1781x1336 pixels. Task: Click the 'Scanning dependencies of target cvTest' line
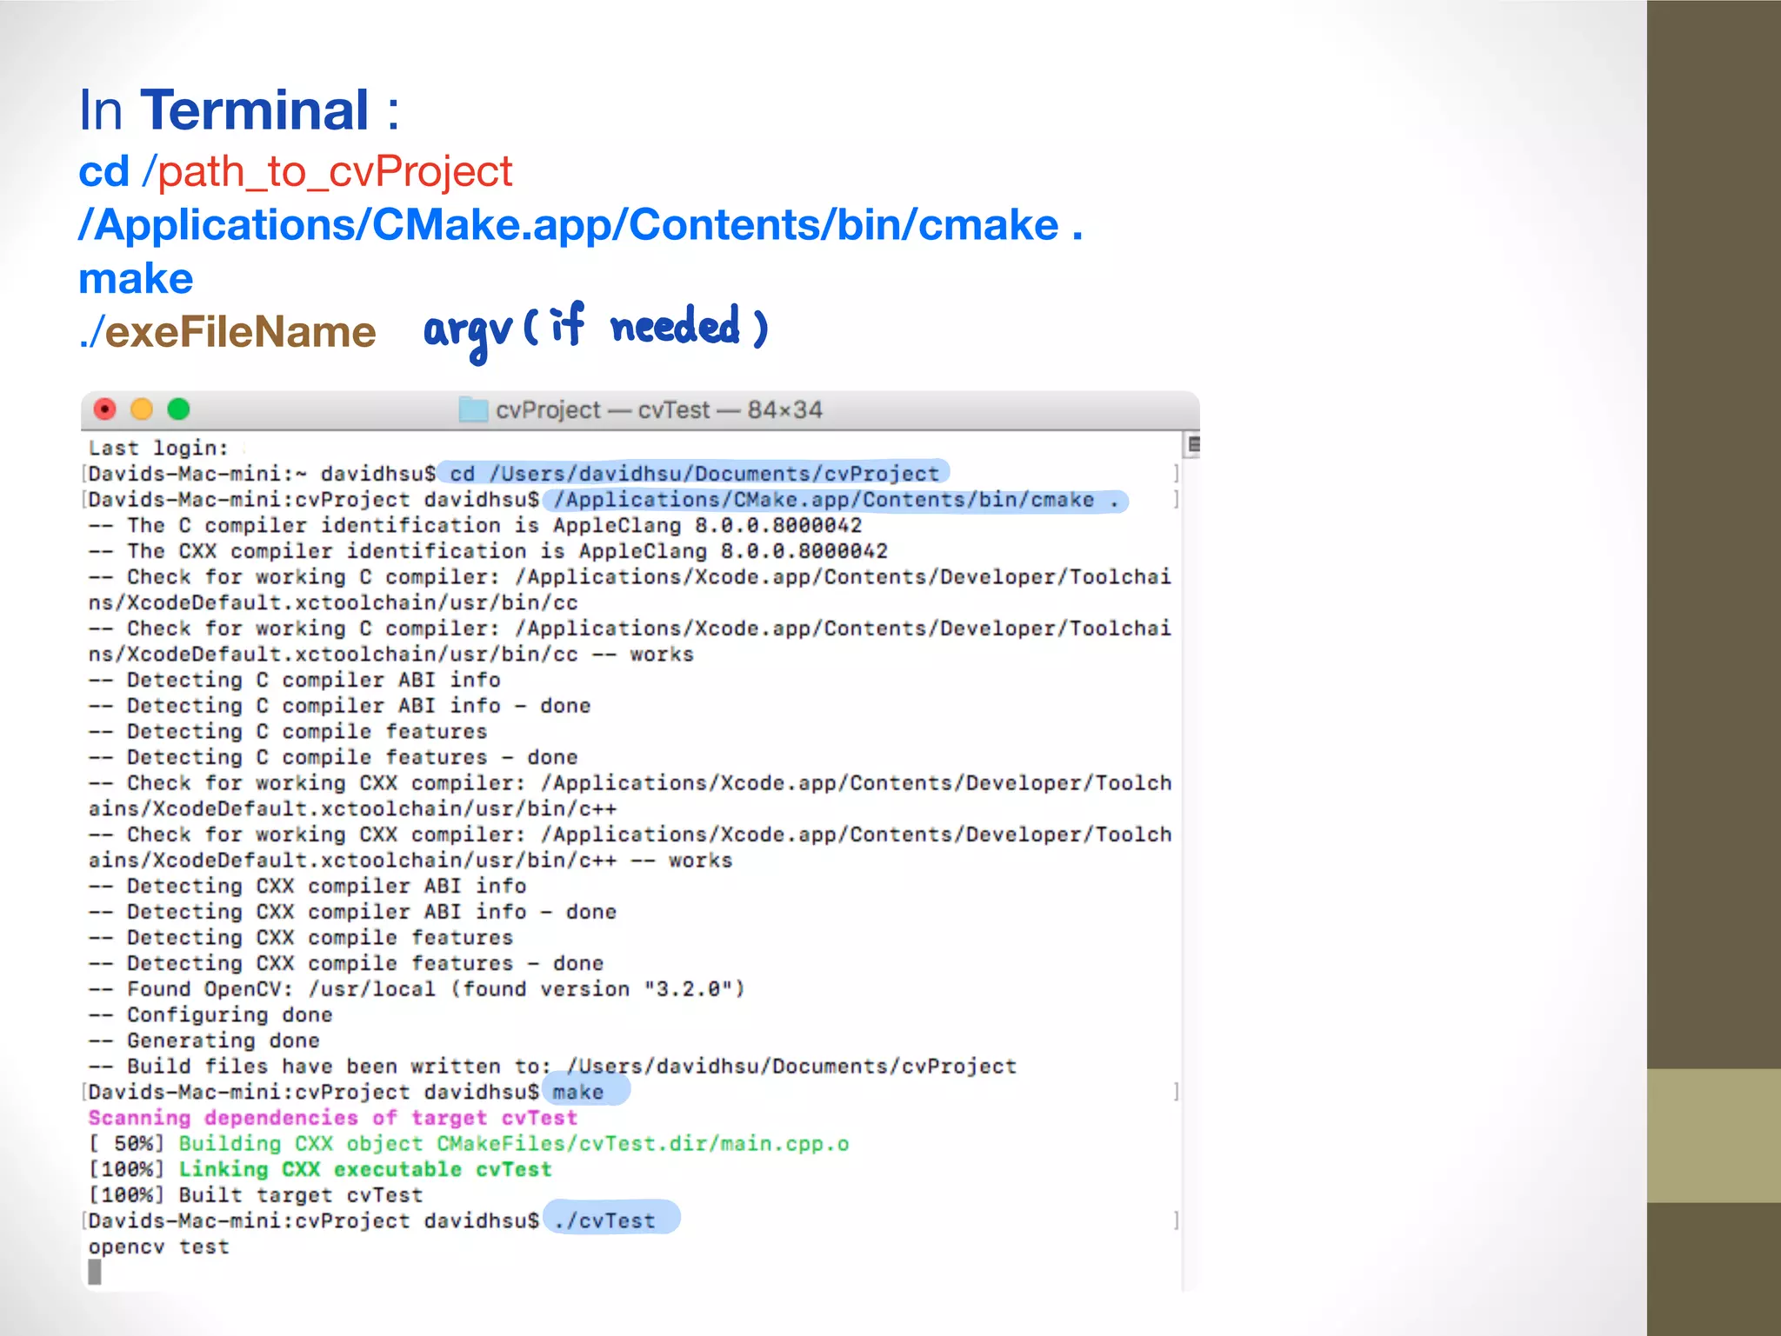(332, 1118)
